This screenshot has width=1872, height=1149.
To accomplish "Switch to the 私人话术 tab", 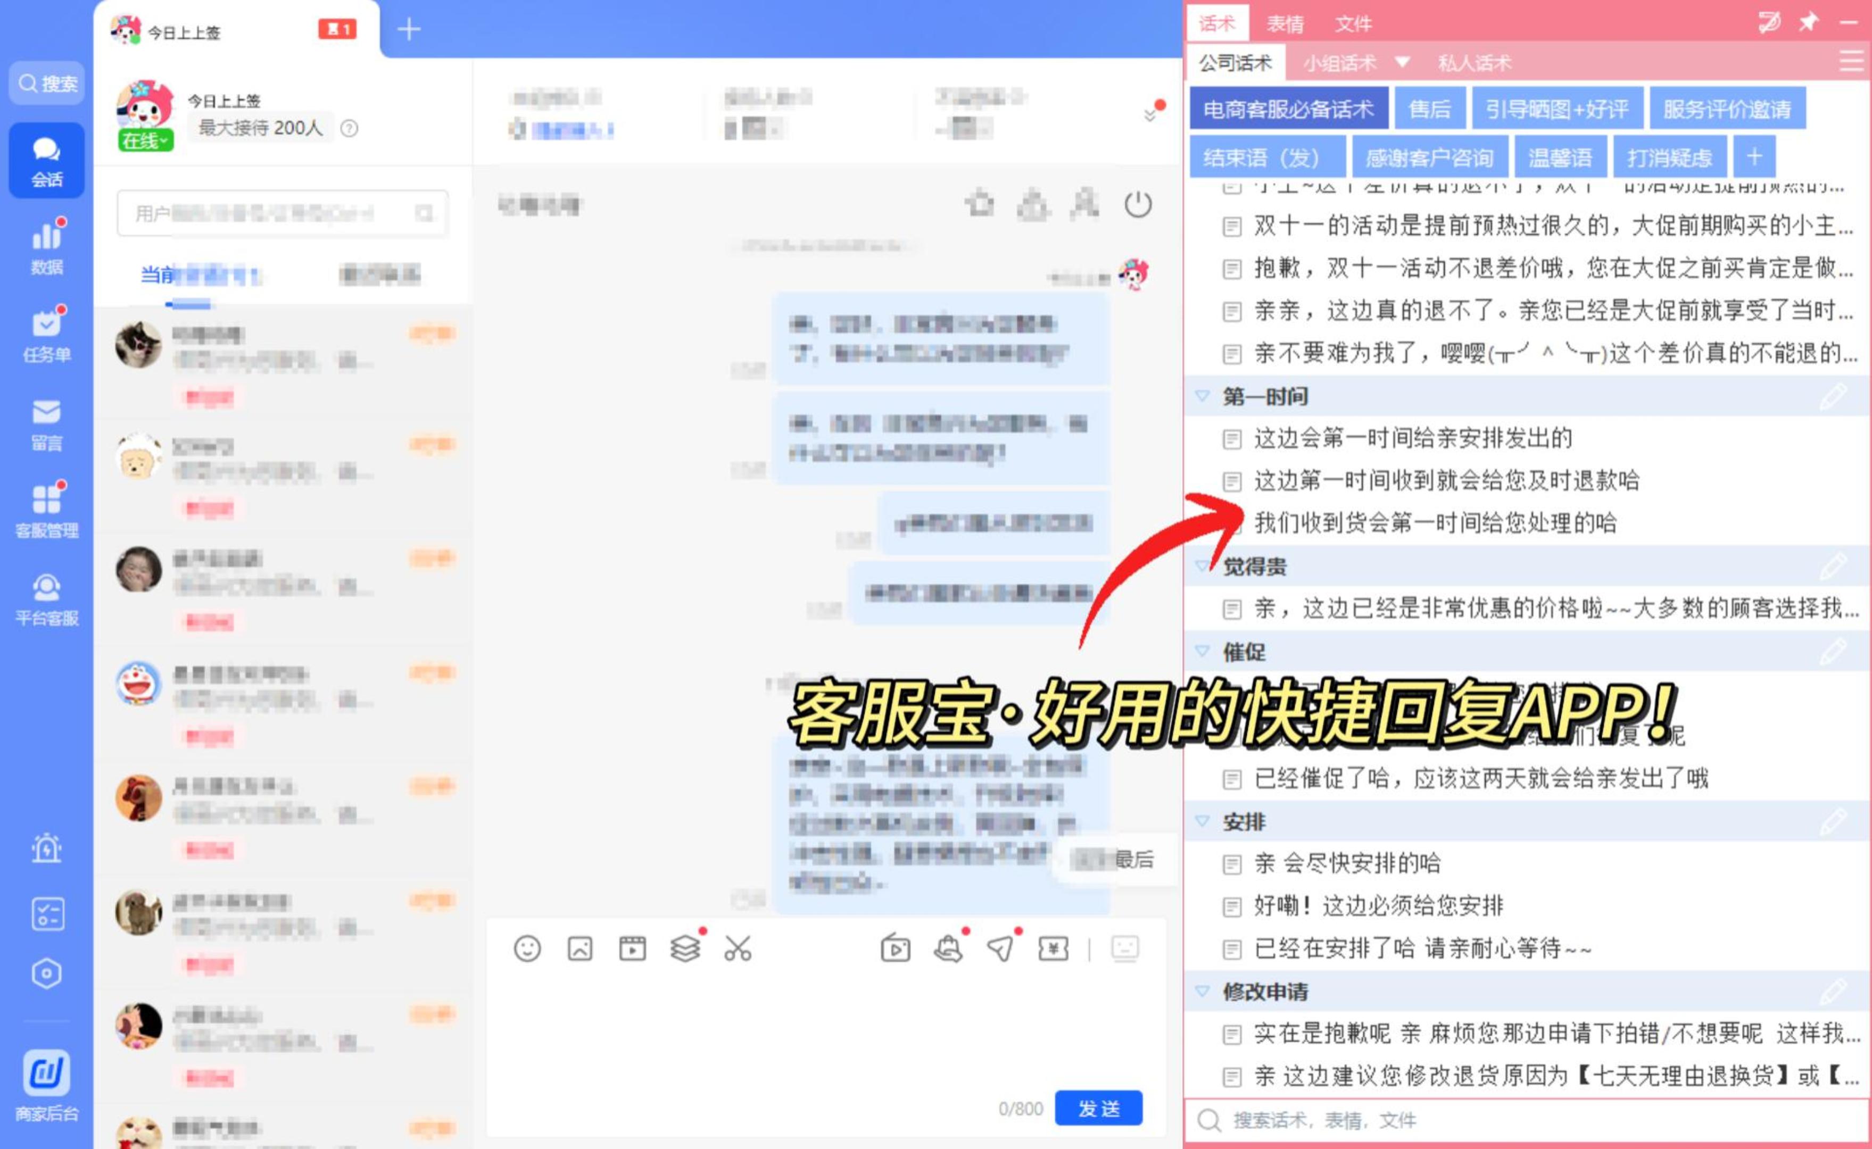I will (x=1475, y=62).
